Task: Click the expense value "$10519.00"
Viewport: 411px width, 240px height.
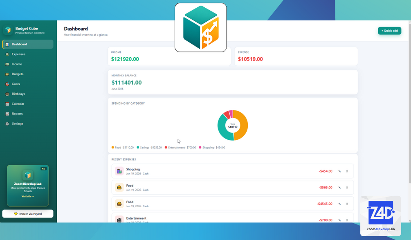Action: click(x=250, y=59)
